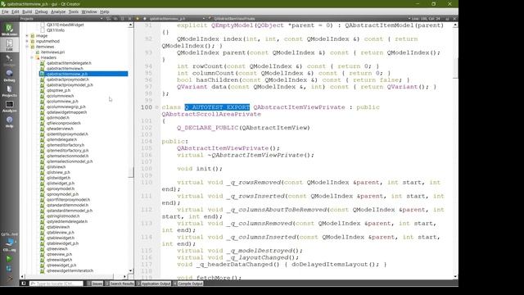Open qdatawidgetmapper.h
The height and width of the screenshot is (295, 524).
tap(66, 112)
